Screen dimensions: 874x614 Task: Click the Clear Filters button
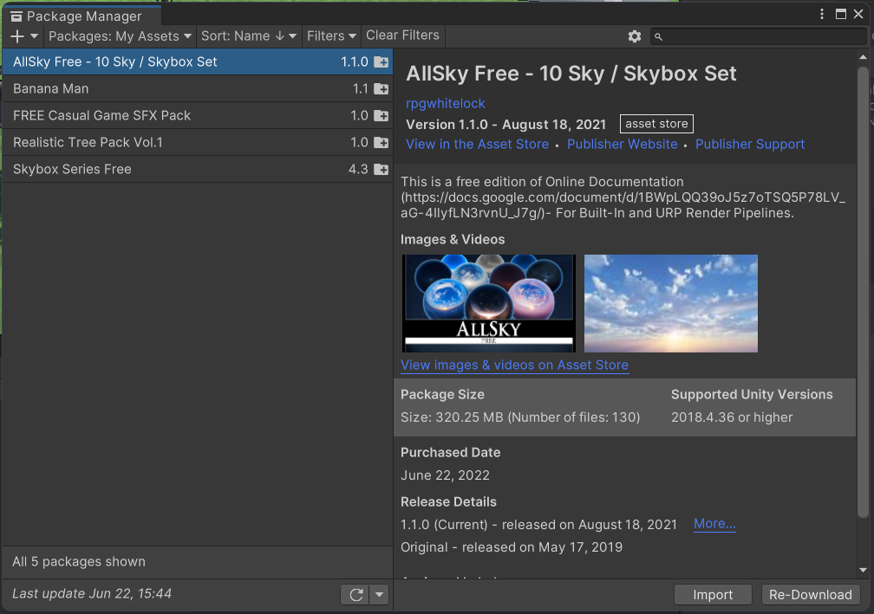pyautogui.click(x=402, y=36)
